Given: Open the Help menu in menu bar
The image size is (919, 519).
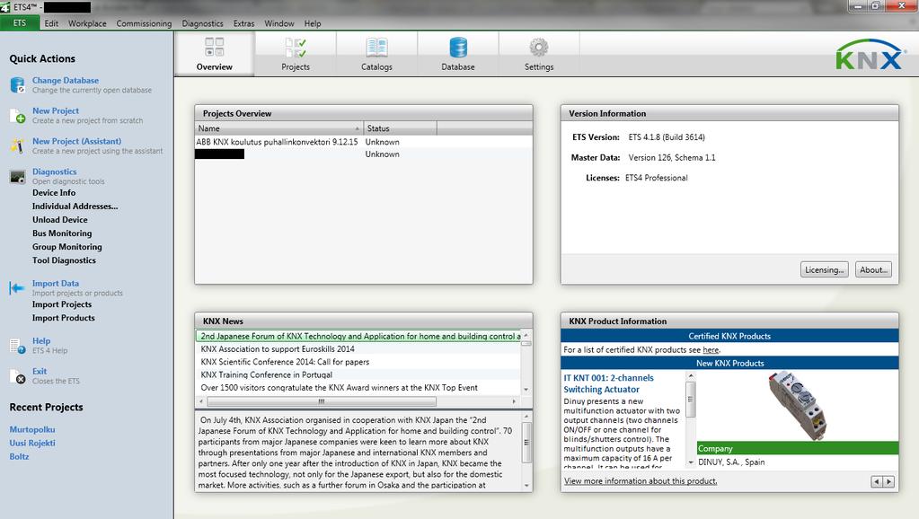Looking at the screenshot, I should (313, 23).
